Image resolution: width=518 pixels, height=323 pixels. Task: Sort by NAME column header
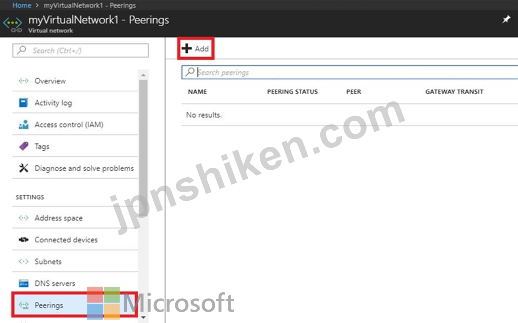click(x=197, y=91)
